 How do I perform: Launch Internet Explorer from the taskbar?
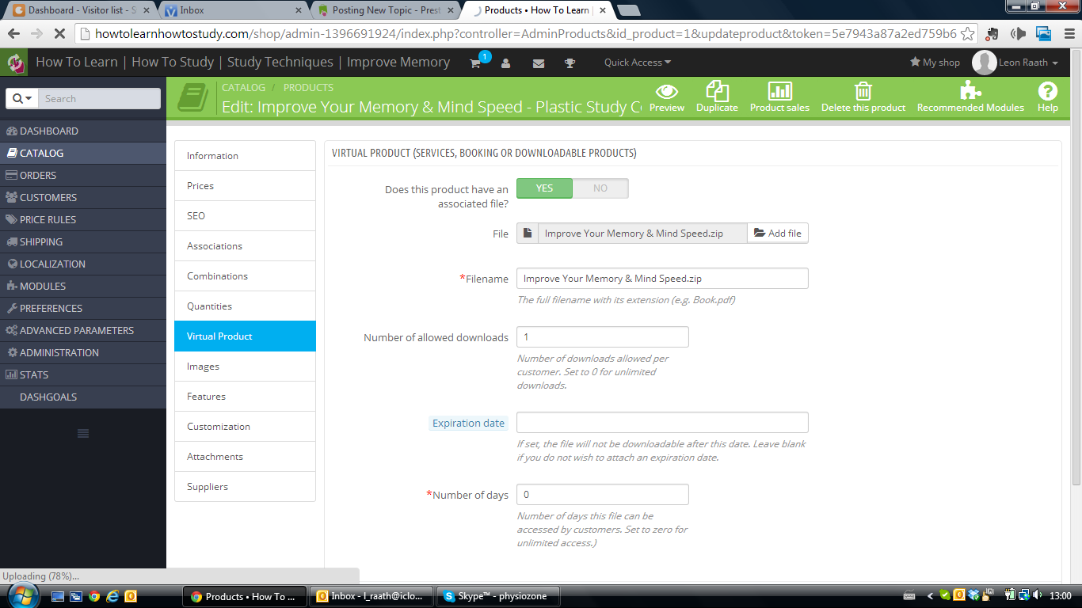tap(112, 596)
